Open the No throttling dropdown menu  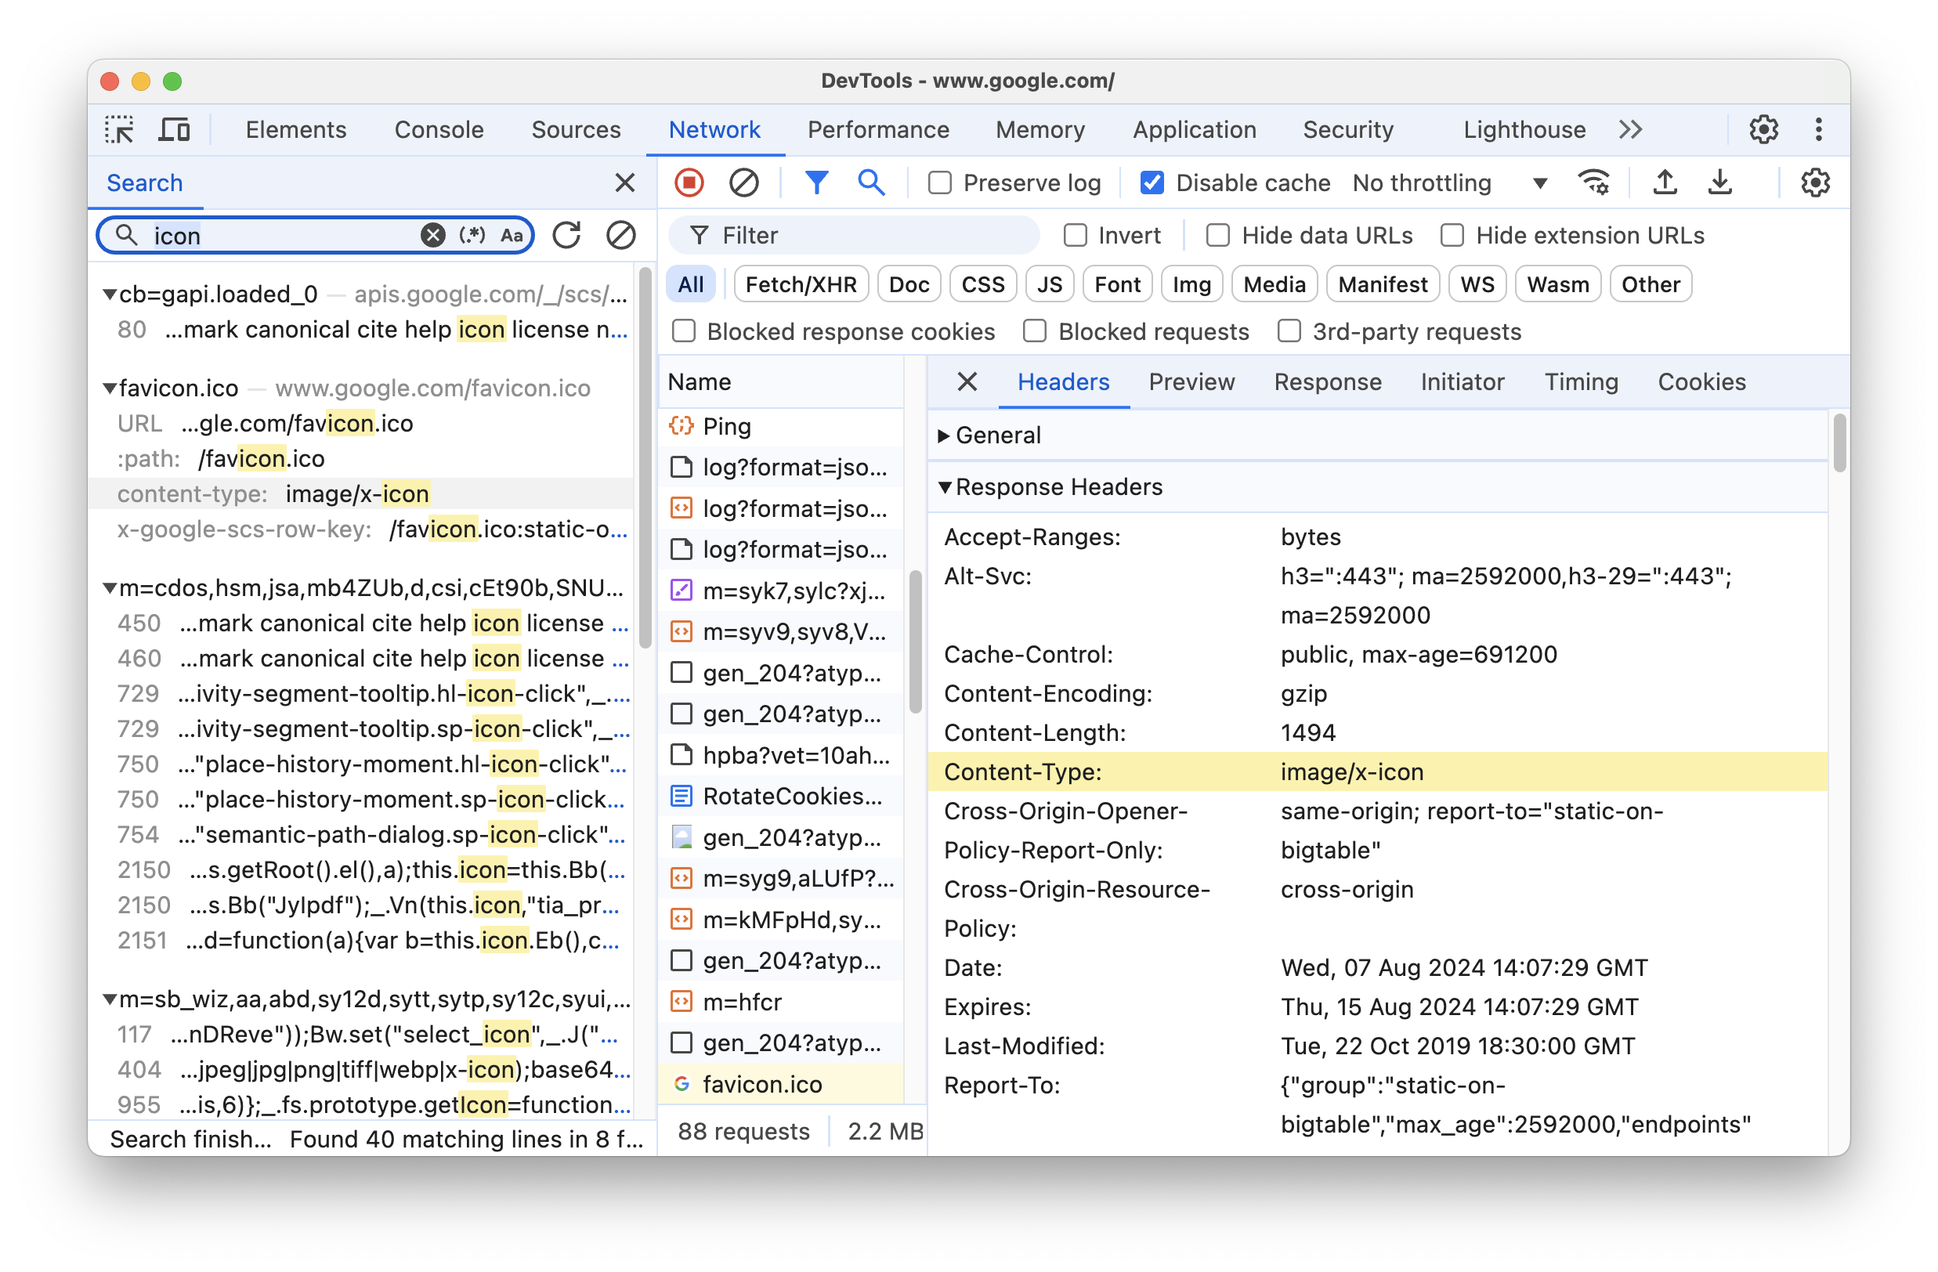pyautogui.click(x=1539, y=182)
